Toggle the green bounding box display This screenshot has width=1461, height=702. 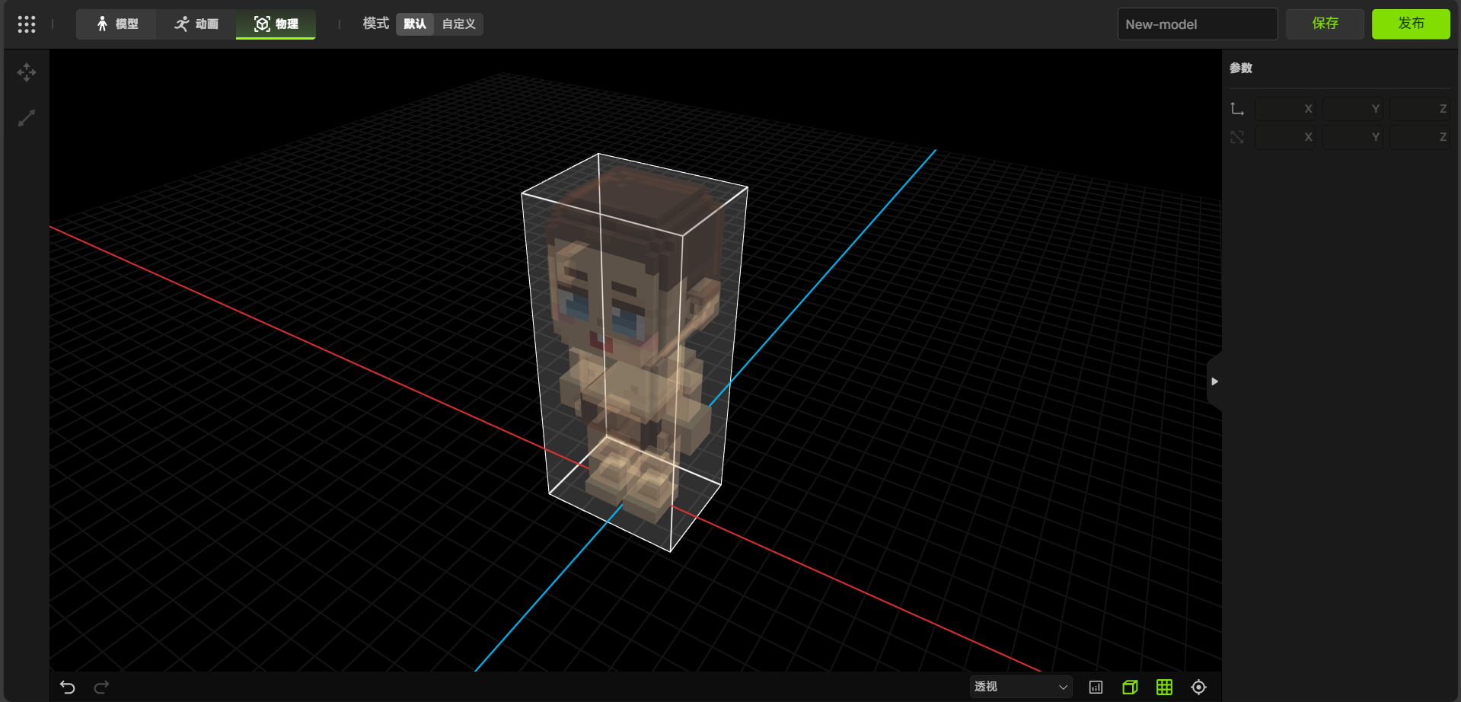(x=1130, y=688)
